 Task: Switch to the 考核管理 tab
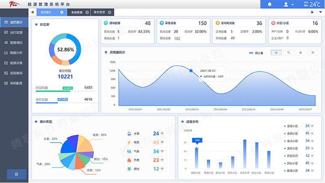77,12
